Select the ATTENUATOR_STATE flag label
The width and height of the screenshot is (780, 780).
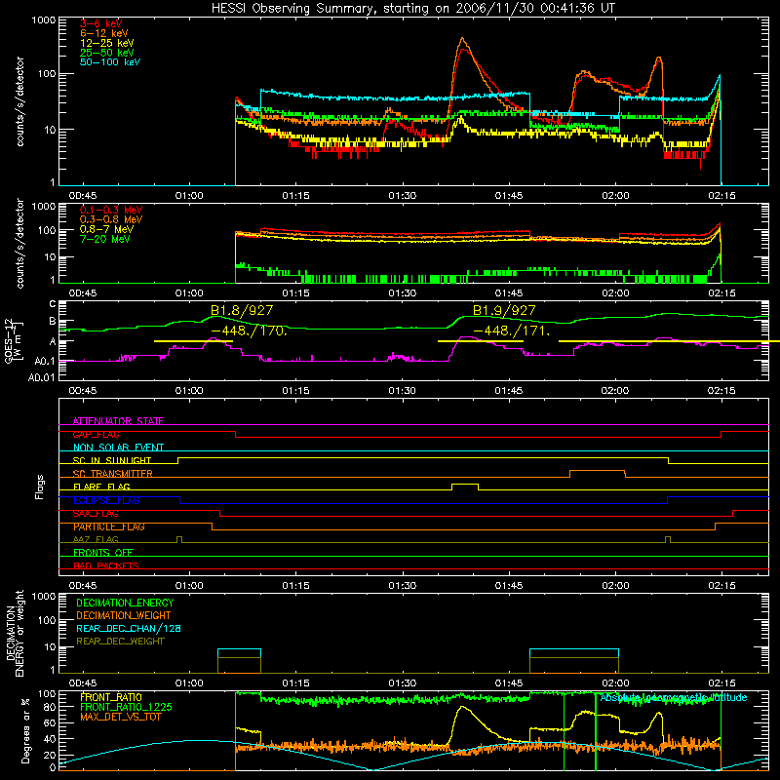(x=118, y=421)
